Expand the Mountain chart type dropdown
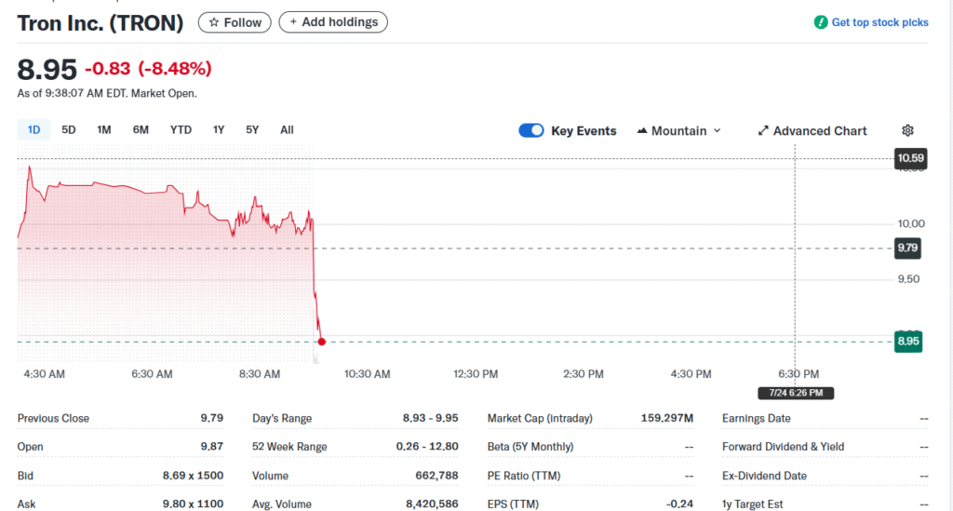This screenshot has width=953, height=511. point(717,131)
